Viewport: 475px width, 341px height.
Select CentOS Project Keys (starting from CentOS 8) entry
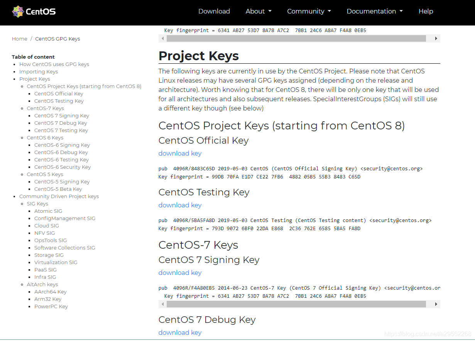(x=84, y=87)
